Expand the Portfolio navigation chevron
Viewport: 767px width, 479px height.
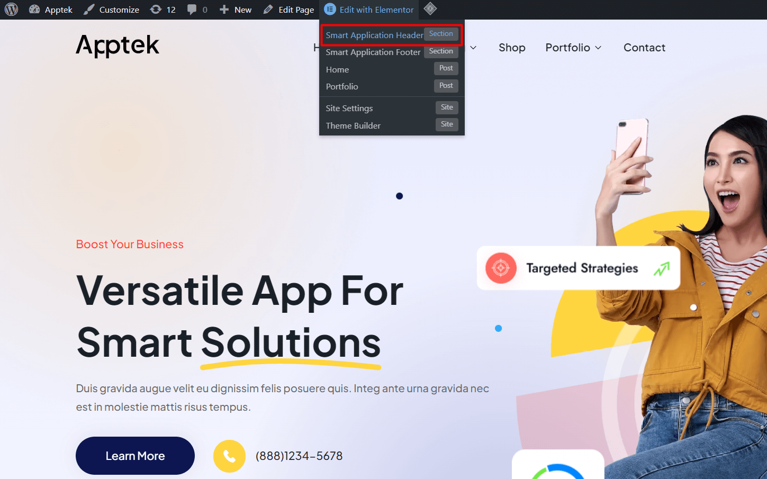[598, 48]
